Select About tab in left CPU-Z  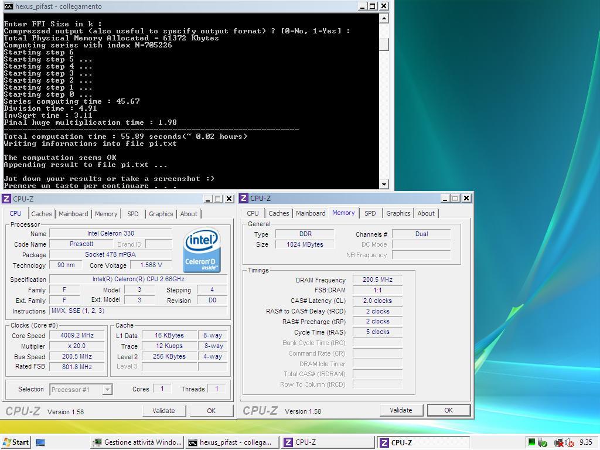coord(189,214)
